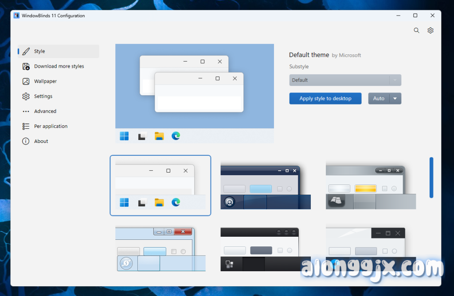This screenshot has height=296, width=454.
Task: Click the Wallpaper picture icon
Action: click(26, 81)
